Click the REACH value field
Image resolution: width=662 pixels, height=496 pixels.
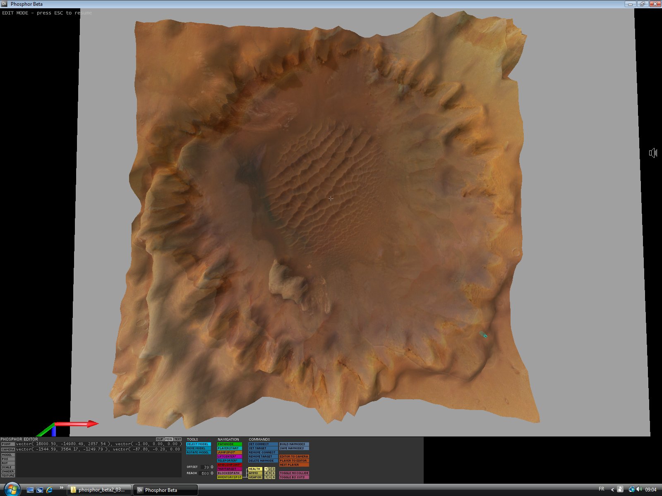(x=204, y=473)
